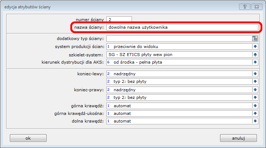The width and height of the screenshot is (266, 148).
Task: Select 'SG - SZ ETICS płyty wew pion' field
Action: 179,55
